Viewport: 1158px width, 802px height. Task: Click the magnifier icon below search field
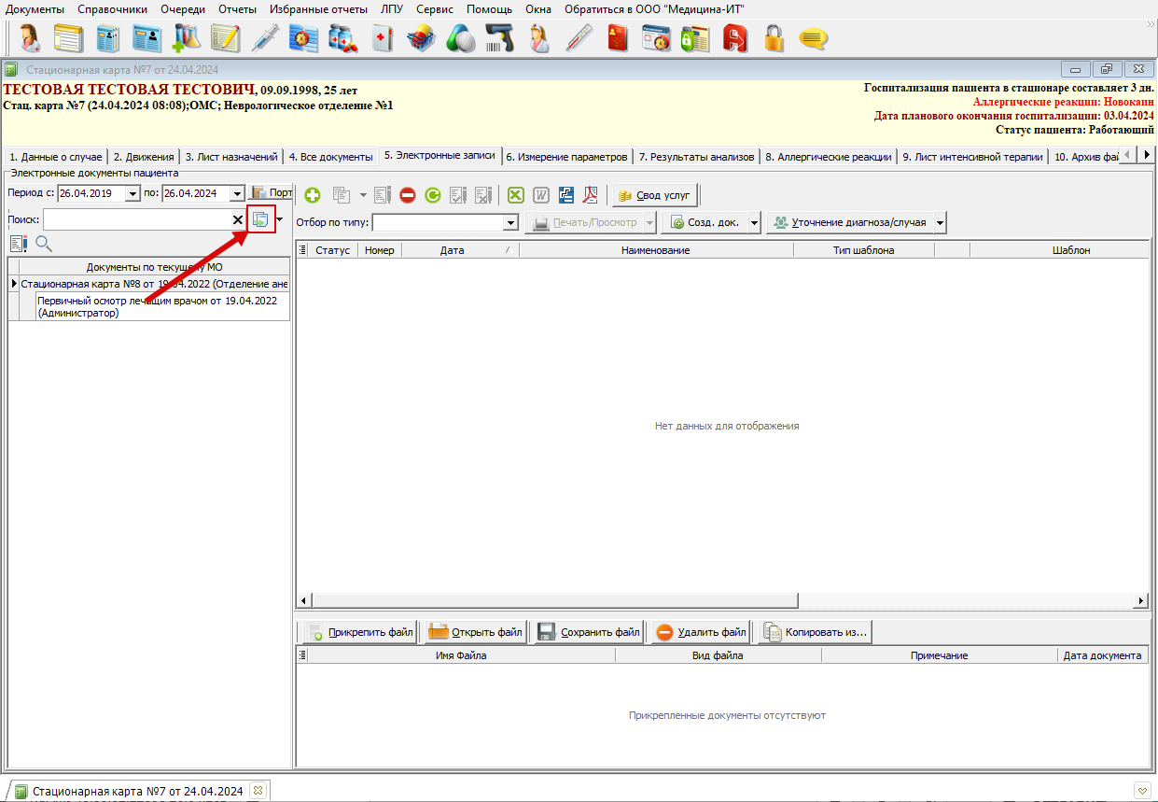[x=44, y=245]
